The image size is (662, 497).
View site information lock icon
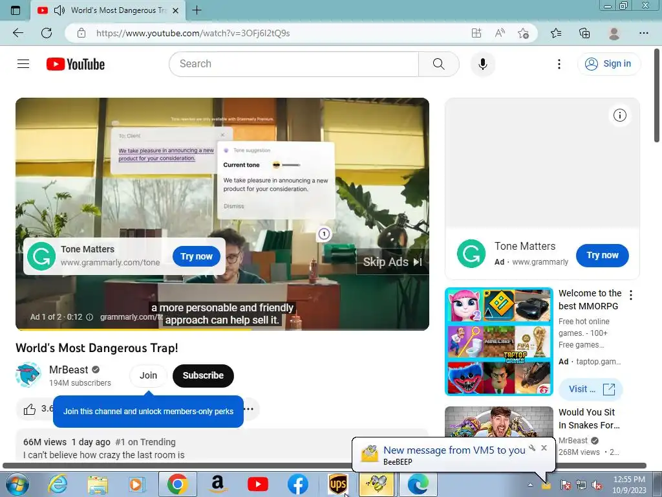click(x=81, y=33)
